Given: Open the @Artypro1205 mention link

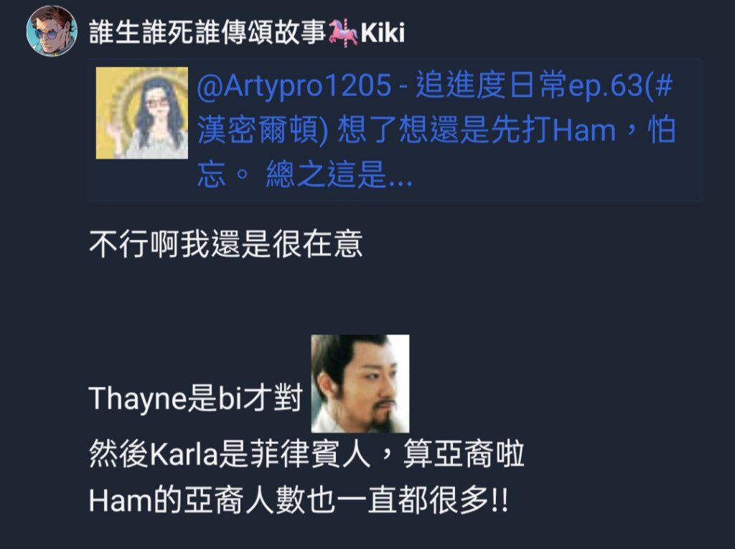Looking at the screenshot, I should point(294,85).
